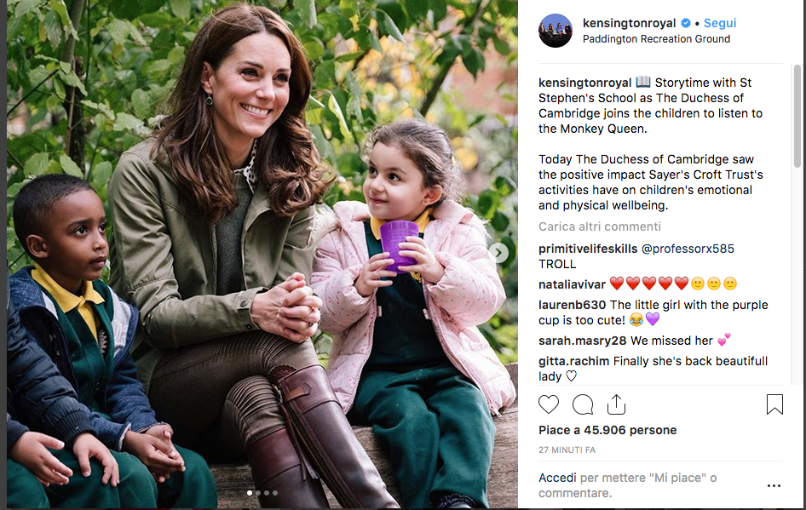Click the comments panel scrollbar

[x=797, y=116]
